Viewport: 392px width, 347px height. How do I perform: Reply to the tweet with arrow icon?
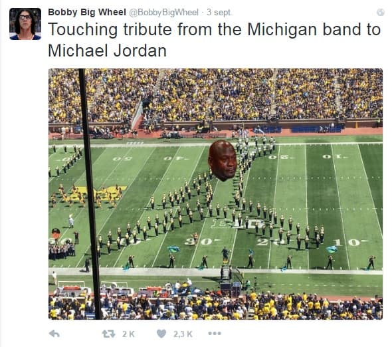coord(54,334)
